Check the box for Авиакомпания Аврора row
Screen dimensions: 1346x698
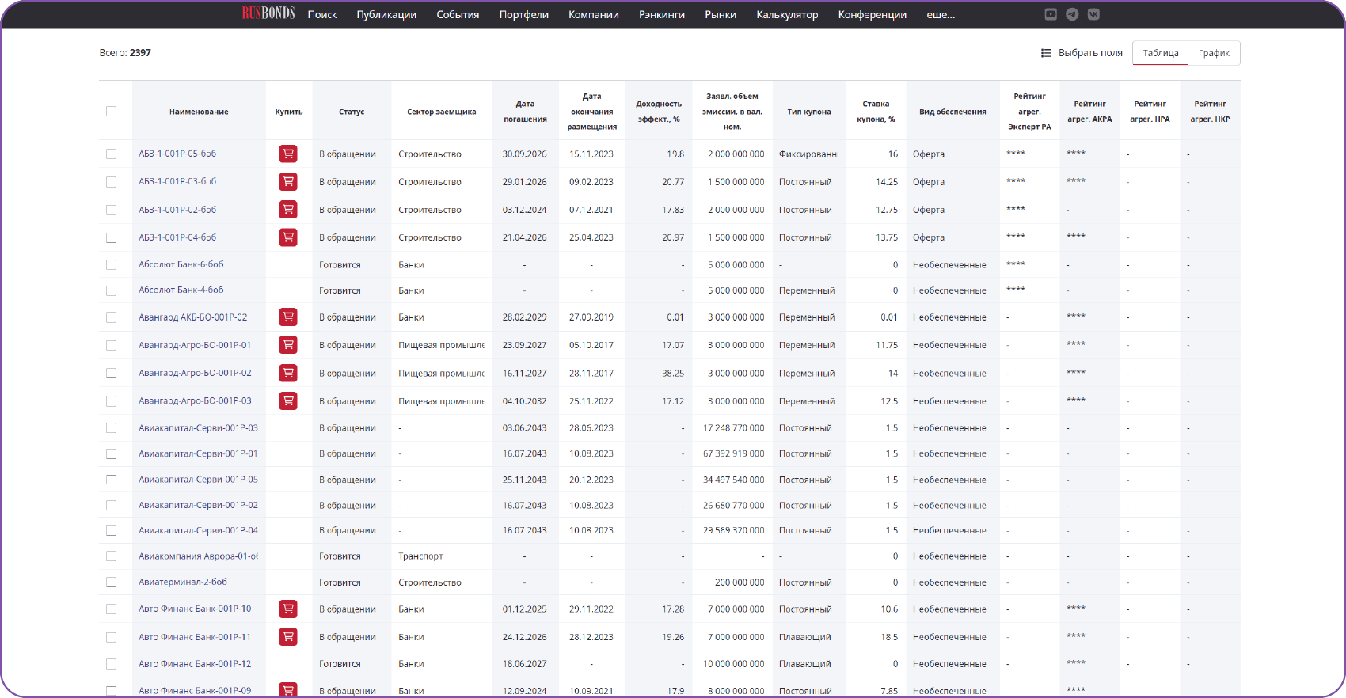(111, 556)
